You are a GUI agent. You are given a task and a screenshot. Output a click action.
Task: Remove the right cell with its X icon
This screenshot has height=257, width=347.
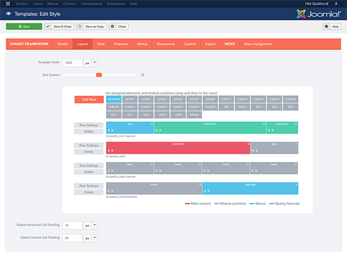296,144
